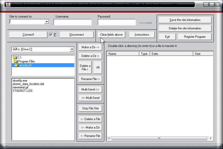223x149 pixels.
Task: Click Clear fields above button
Action: pyautogui.click(x=111, y=35)
